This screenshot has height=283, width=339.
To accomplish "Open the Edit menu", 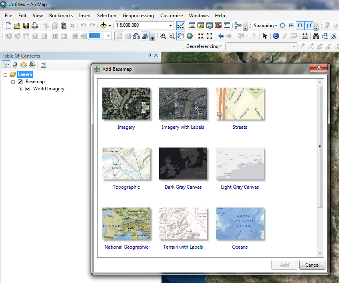I will [x=22, y=16].
